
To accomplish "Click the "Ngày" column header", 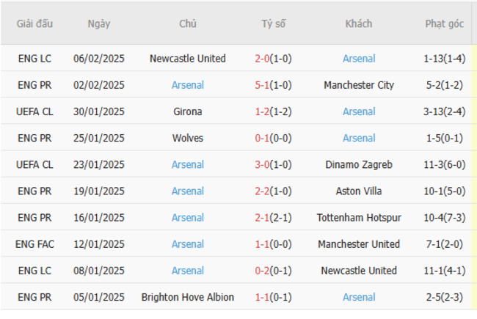I will coord(99,23).
